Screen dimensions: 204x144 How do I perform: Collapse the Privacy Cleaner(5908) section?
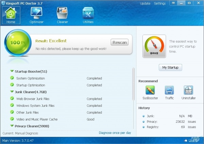click(x=12, y=126)
